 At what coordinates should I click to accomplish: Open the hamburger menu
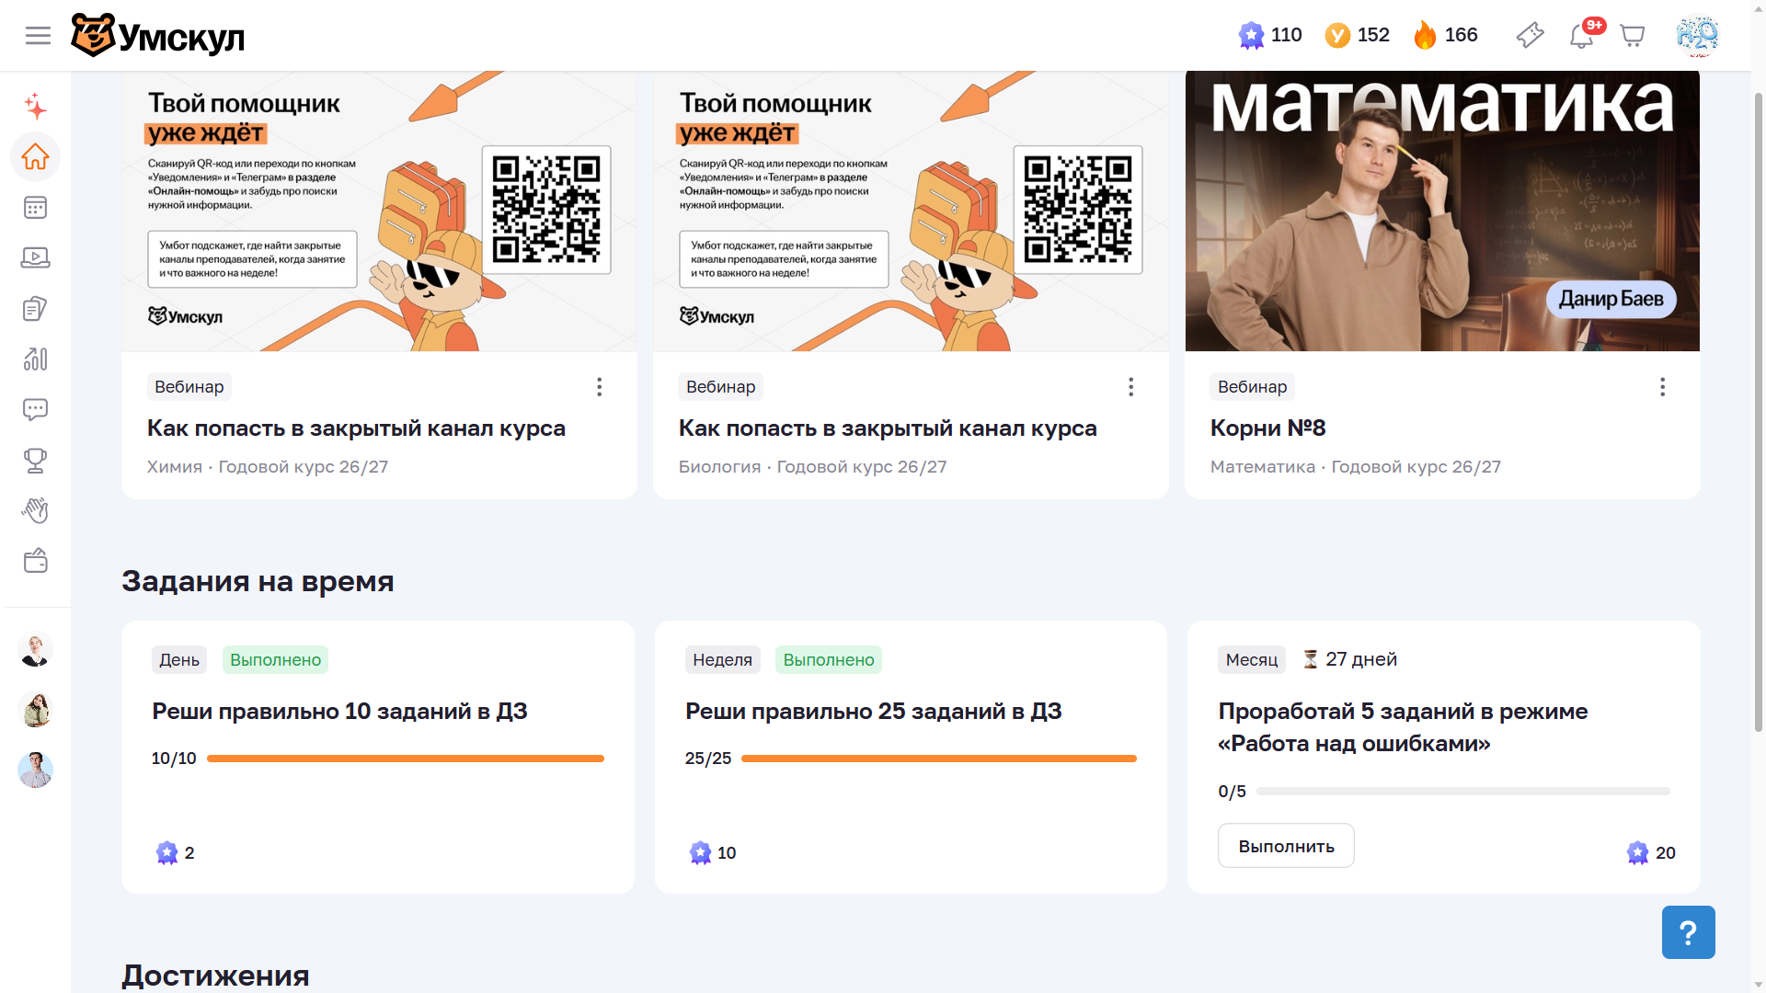pyautogui.click(x=38, y=36)
